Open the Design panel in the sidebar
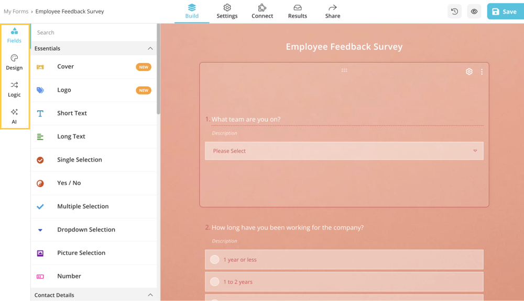Screen dimensions: 524x301 [15, 62]
